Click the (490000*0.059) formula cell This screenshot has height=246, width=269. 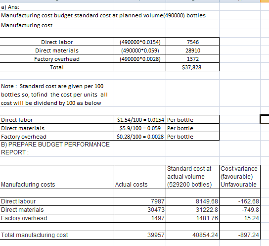[140, 50]
